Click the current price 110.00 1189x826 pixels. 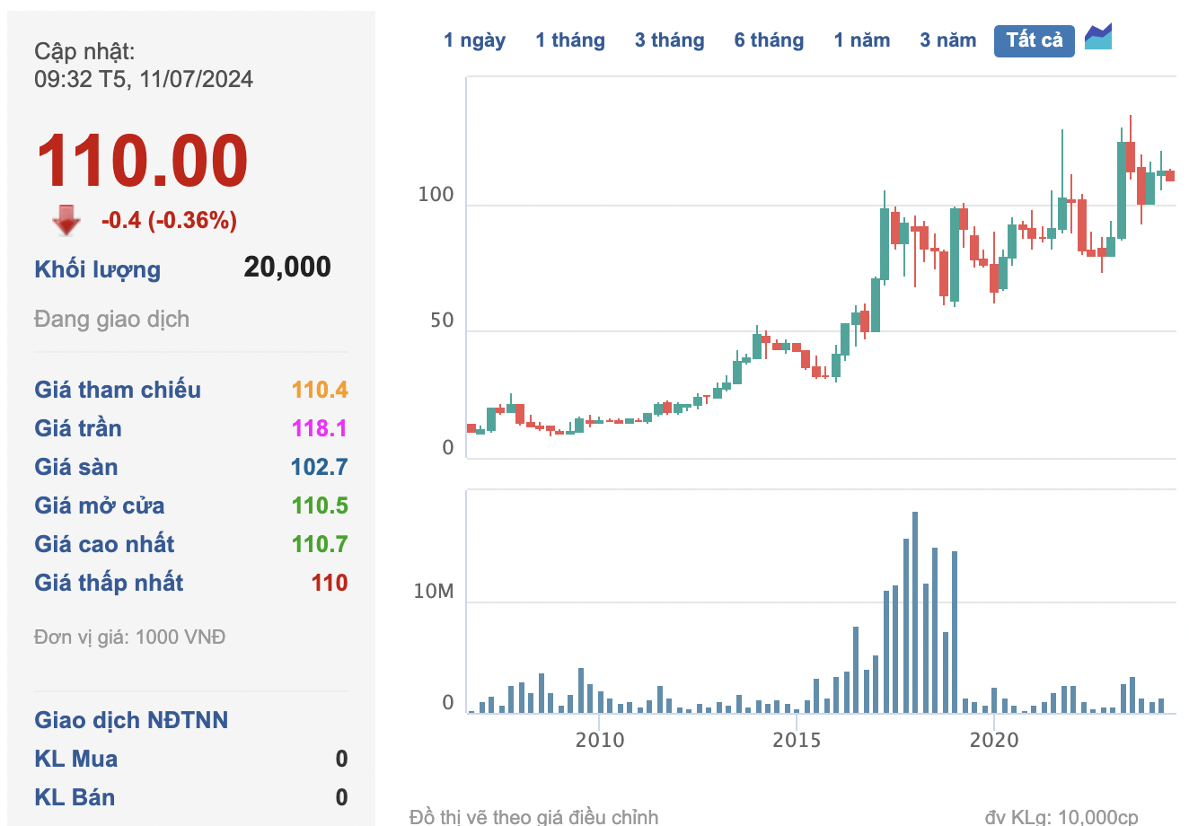point(142,162)
